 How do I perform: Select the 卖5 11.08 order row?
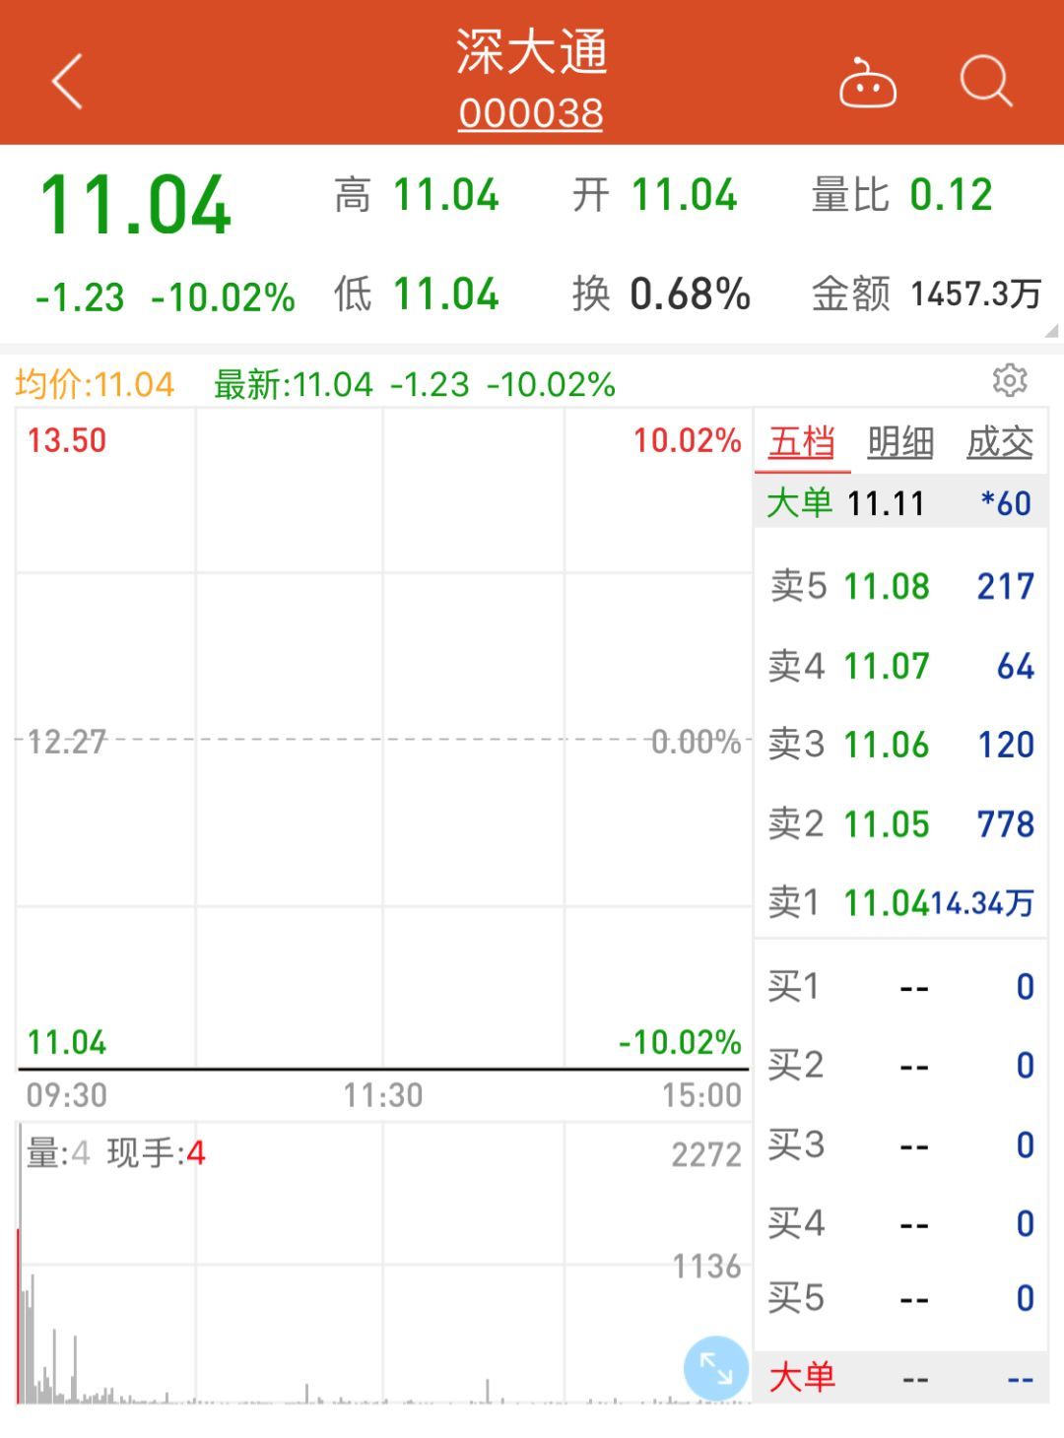coord(900,587)
